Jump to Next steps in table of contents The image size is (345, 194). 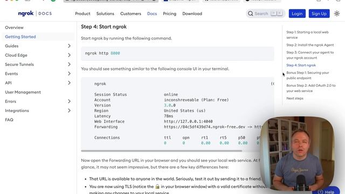(295, 98)
